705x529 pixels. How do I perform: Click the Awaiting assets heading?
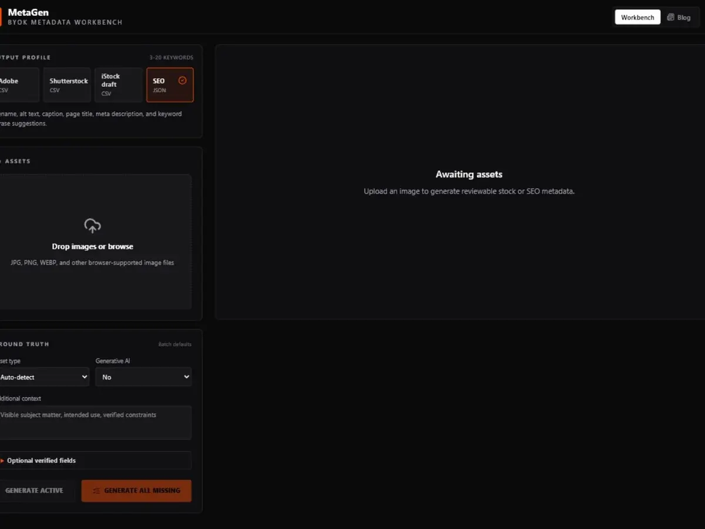(469, 175)
